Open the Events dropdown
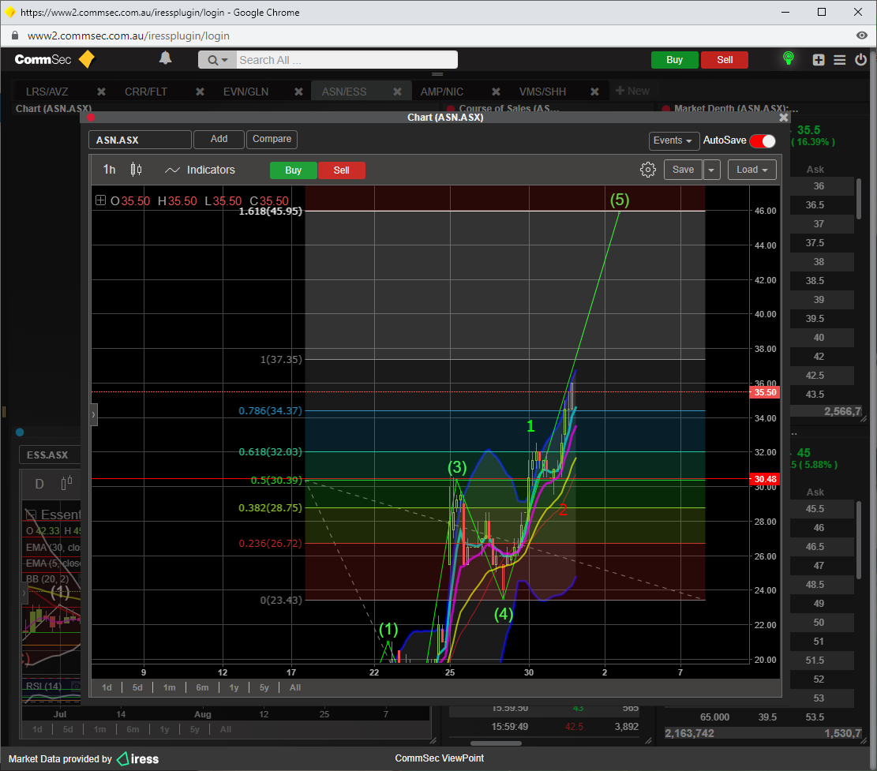 673,140
